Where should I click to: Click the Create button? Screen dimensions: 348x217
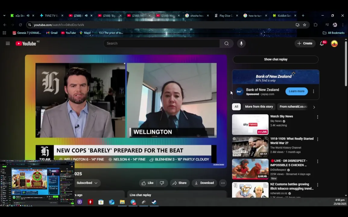coord(305,43)
